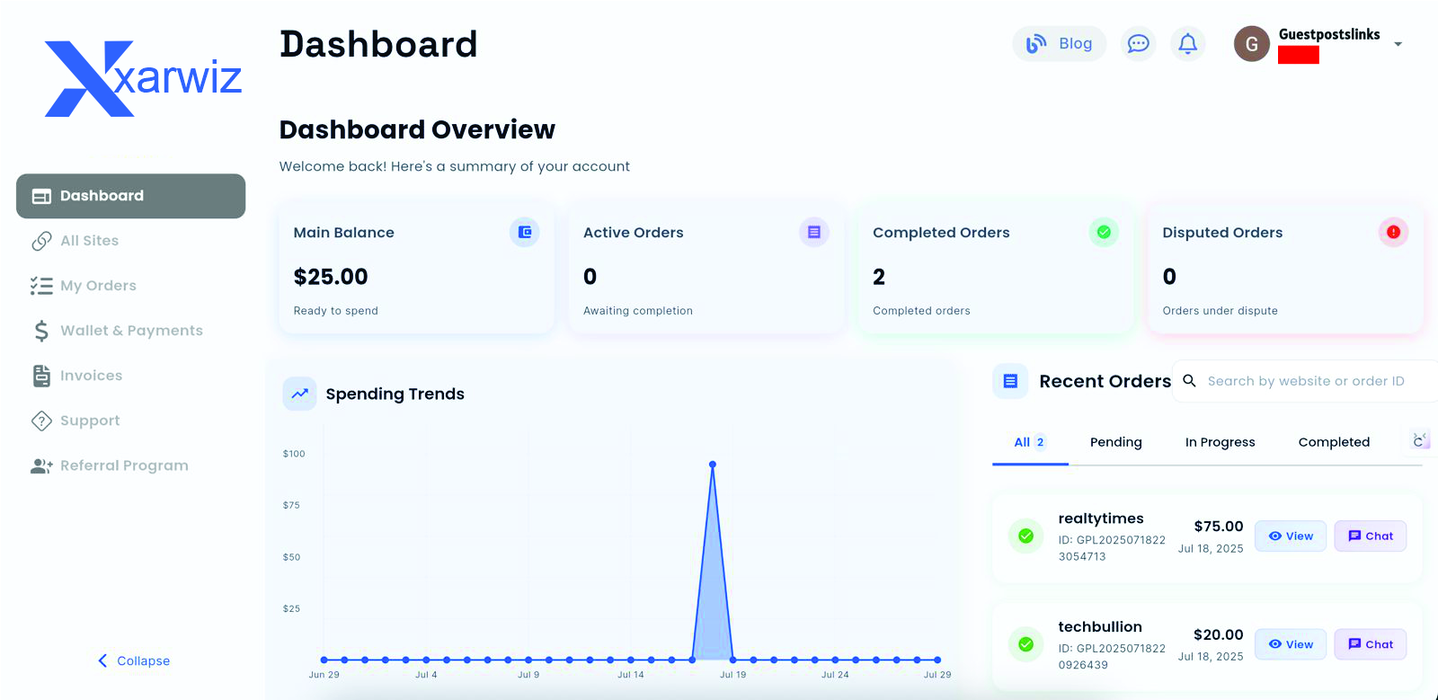The width and height of the screenshot is (1438, 700).
Task: Open the chat messages icon in header
Action: 1138,43
